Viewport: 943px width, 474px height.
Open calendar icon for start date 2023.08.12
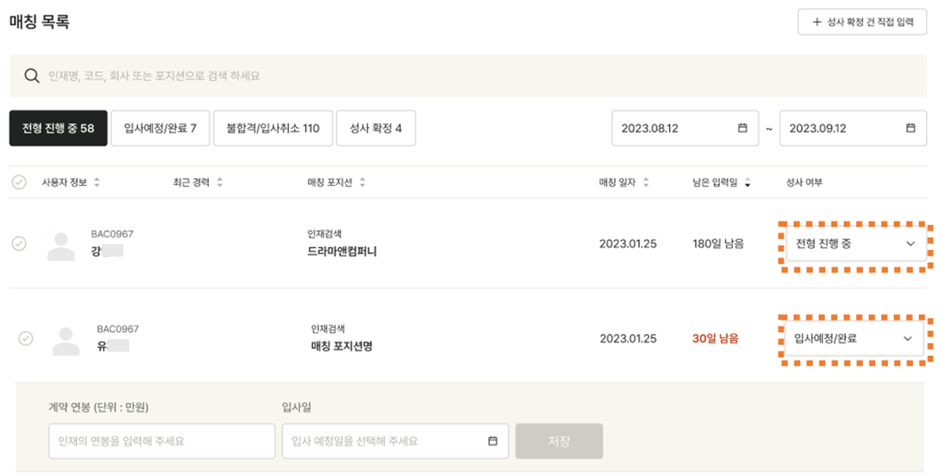742,128
